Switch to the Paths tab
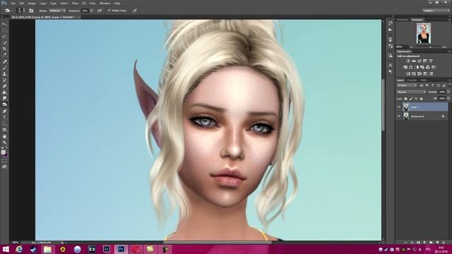This screenshot has width=452, height=254. [x=423, y=80]
